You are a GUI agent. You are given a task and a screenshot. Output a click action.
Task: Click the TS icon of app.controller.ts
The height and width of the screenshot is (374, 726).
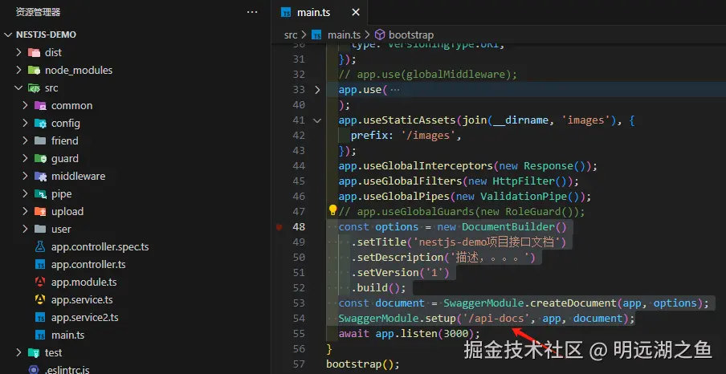40,265
